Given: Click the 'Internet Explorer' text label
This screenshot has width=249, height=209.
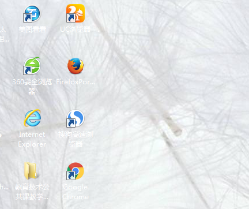Looking at the screenshot, I should (32, 139).
